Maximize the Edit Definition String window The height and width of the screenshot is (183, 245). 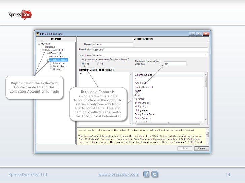point(199,34)
